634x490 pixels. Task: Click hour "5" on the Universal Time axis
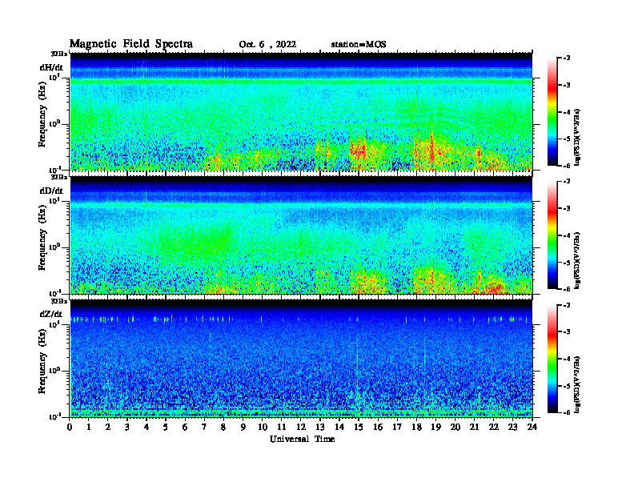pos(166,428)
